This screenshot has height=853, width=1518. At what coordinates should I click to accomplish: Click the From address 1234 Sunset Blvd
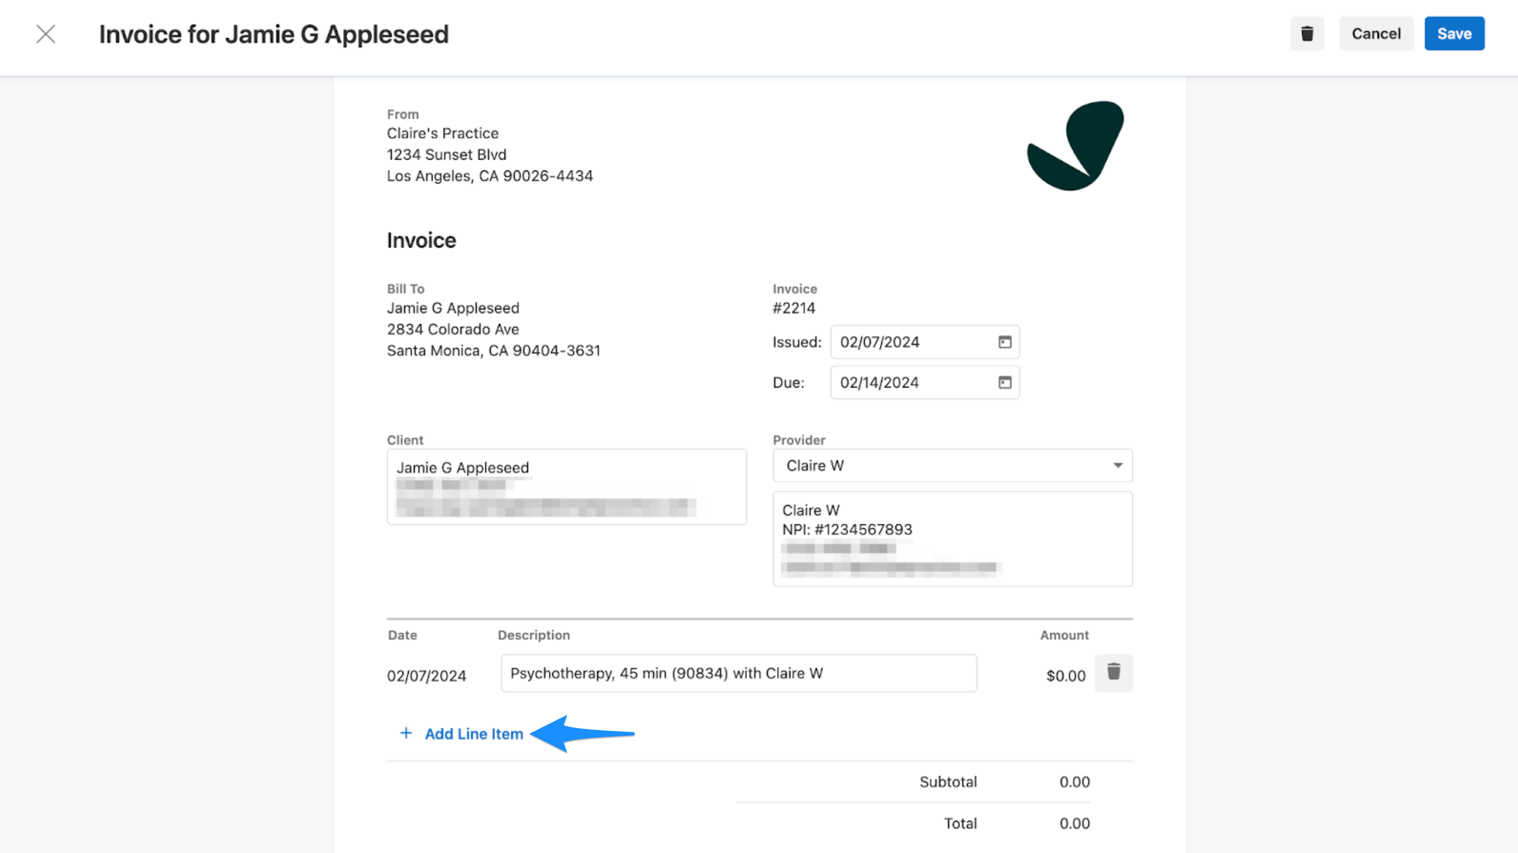click(446, 154)
